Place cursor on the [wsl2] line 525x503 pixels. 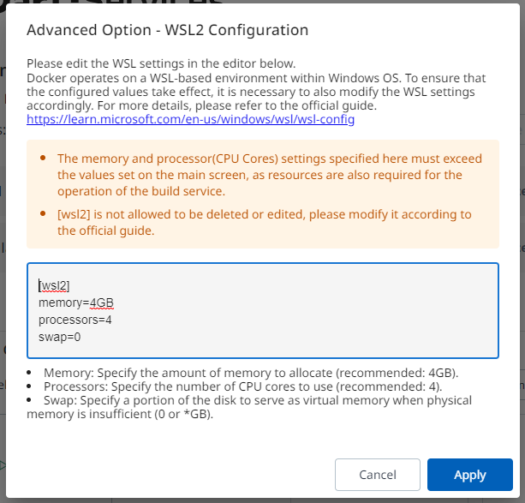click(x=54, y=285)
